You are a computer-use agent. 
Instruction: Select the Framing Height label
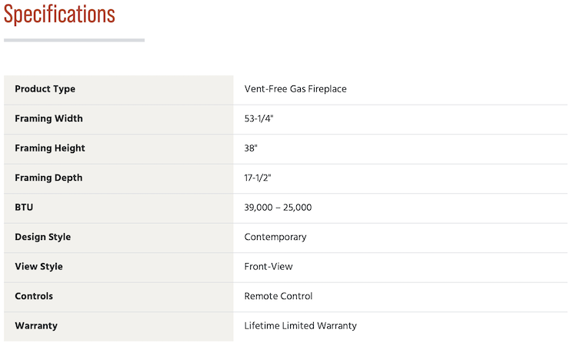tap(50, 148)
